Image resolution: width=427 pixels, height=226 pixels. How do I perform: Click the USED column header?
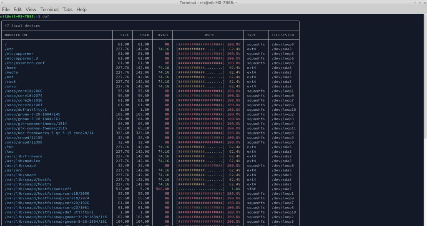(145, 35)
